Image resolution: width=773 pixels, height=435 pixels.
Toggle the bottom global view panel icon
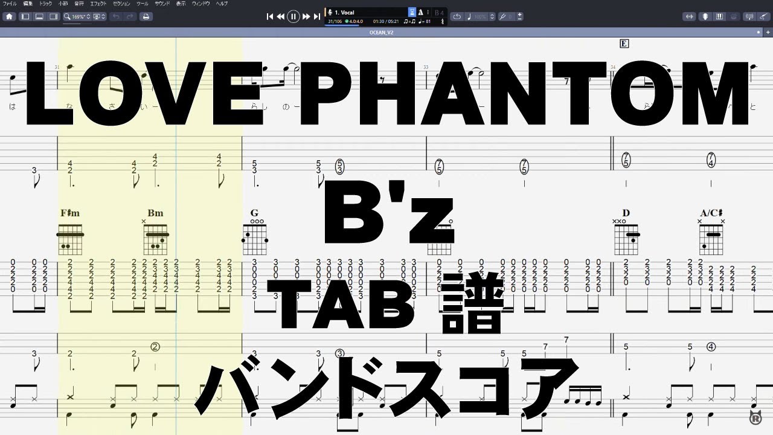point(39,17)
